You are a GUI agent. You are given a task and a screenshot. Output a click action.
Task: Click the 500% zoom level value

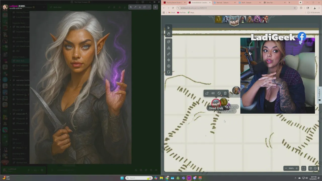291,168
